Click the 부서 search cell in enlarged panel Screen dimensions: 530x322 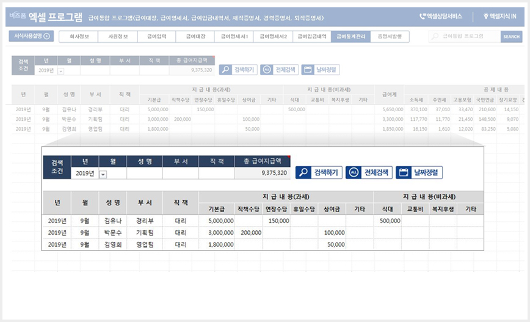pos(181,173)
